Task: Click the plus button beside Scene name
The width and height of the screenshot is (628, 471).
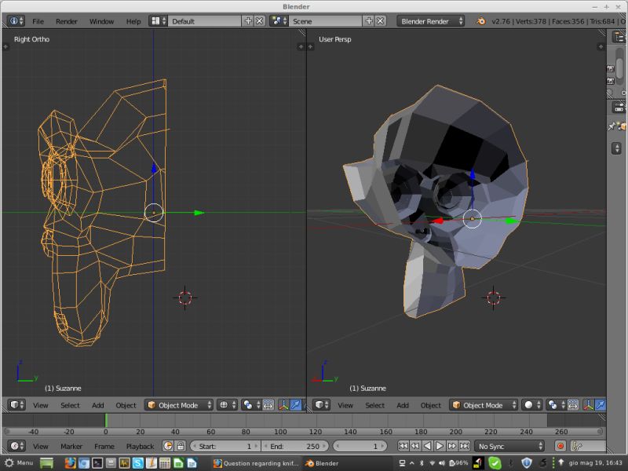Action: coord(369,21)
